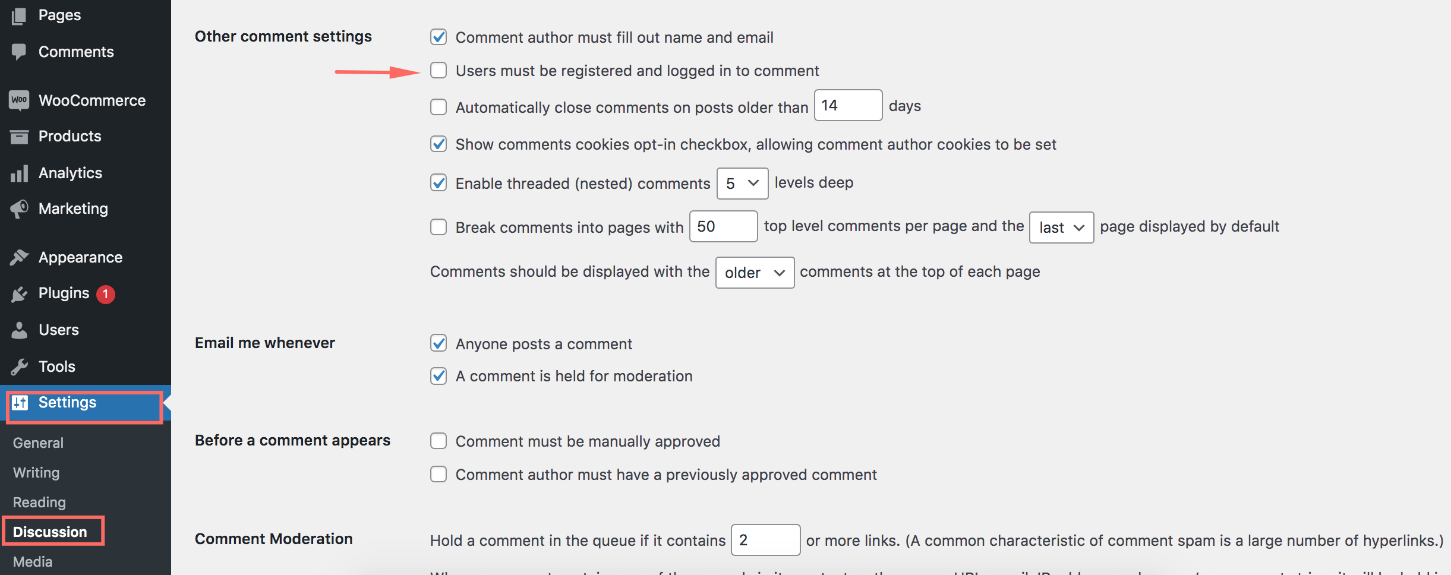Open the Settings menu item
Screen dimensions: 1451x575
point(67,403)
